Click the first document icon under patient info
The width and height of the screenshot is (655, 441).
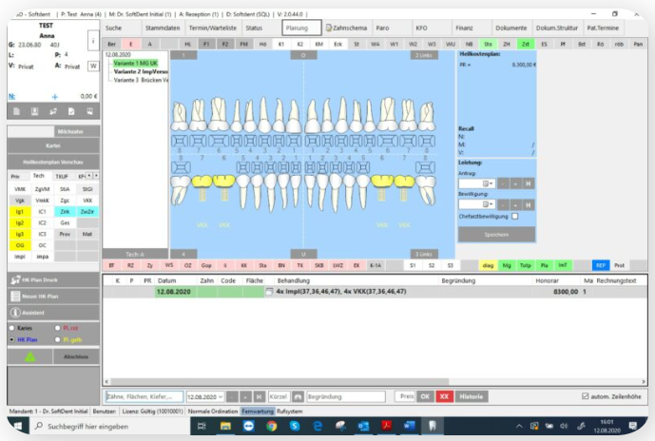click(x=17, y=111)
